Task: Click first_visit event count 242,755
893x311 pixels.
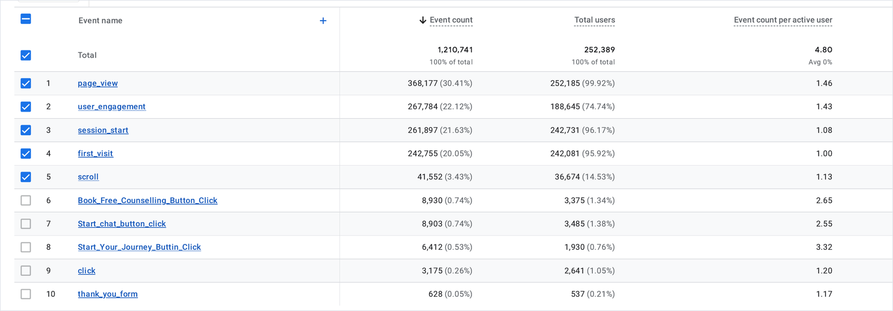Action: [423, 154]
